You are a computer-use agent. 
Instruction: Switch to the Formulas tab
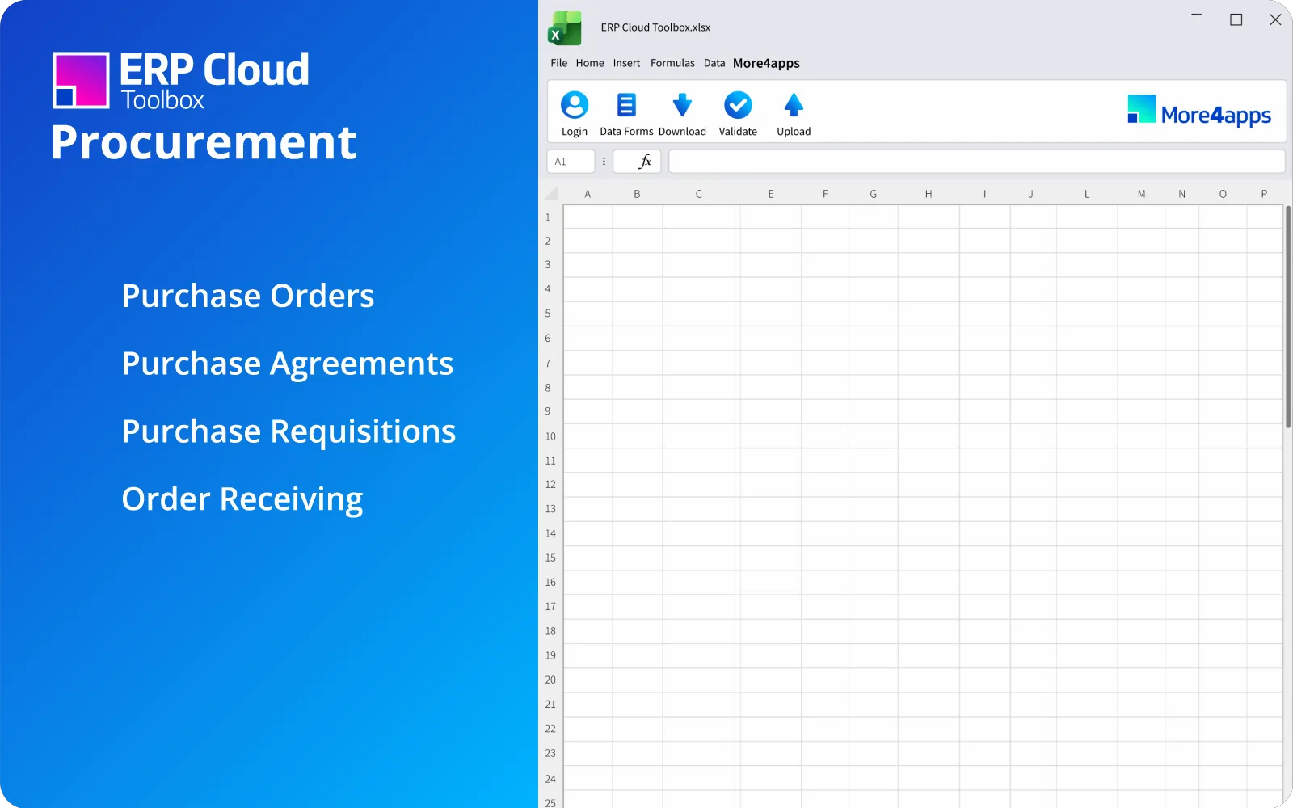pos(672,63)
